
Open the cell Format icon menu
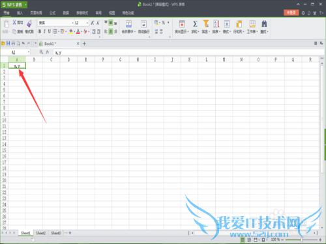tap(227, 24)
